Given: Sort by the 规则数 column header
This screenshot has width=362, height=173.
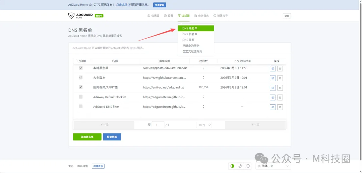Looking at the screenshot, I should pos(203,61).
